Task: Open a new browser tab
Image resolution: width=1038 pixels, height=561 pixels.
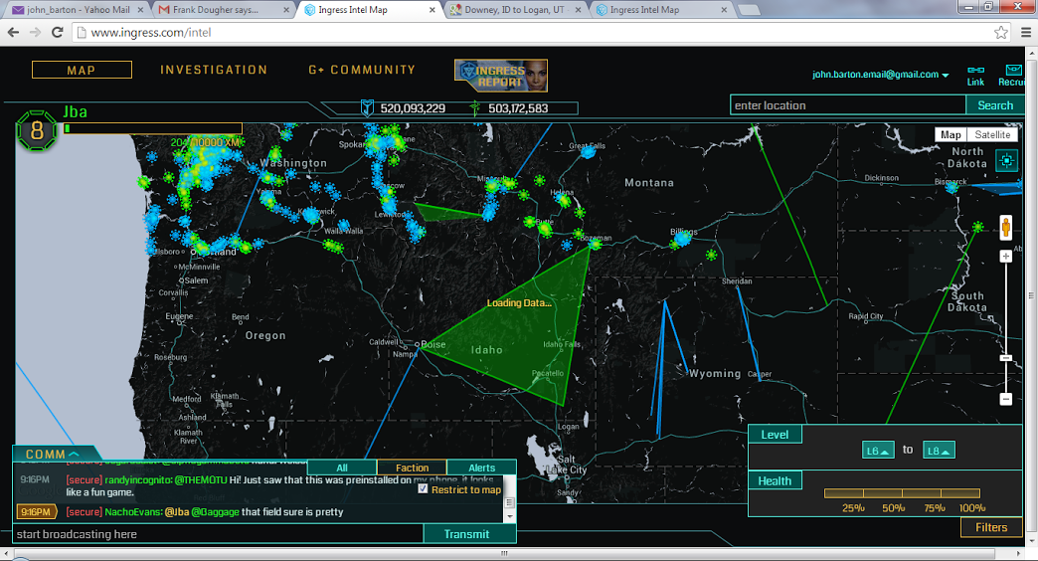Action: (749, 10)
